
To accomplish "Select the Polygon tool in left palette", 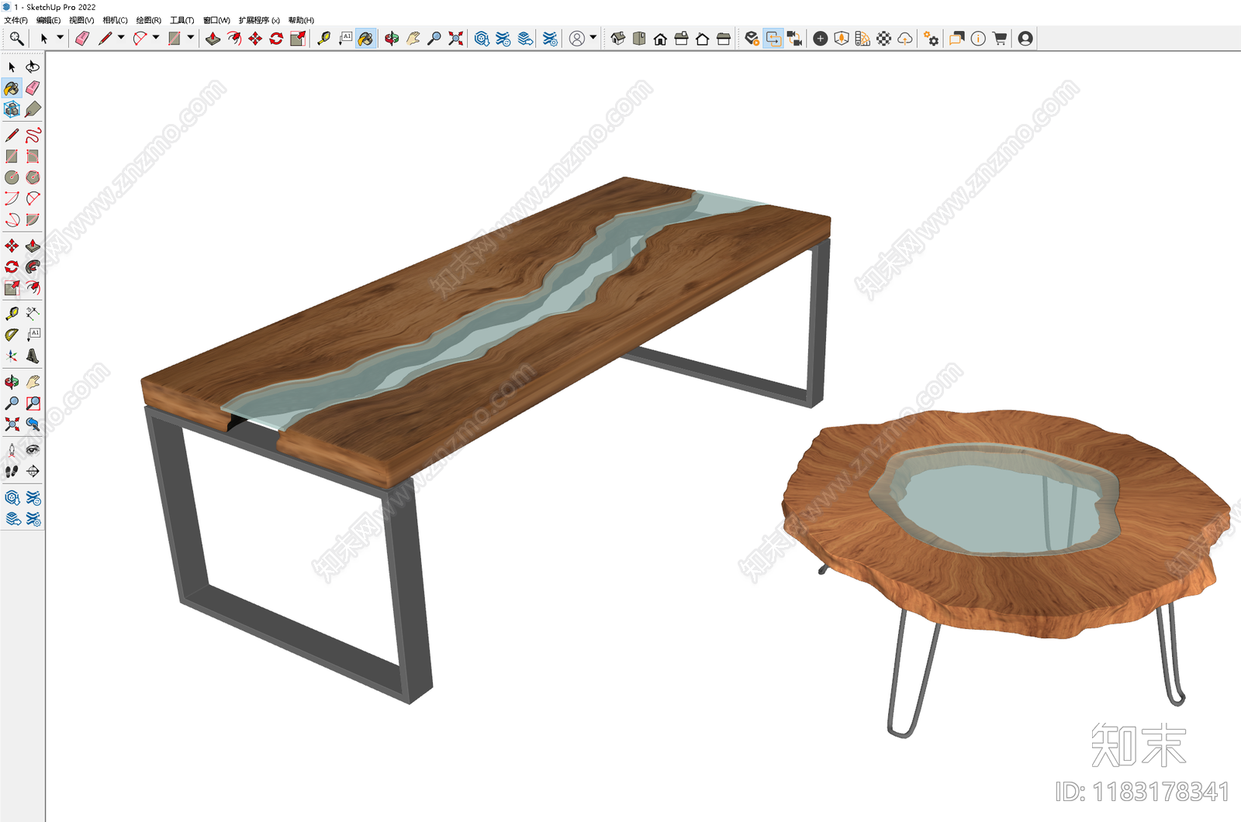I will 33,177.
